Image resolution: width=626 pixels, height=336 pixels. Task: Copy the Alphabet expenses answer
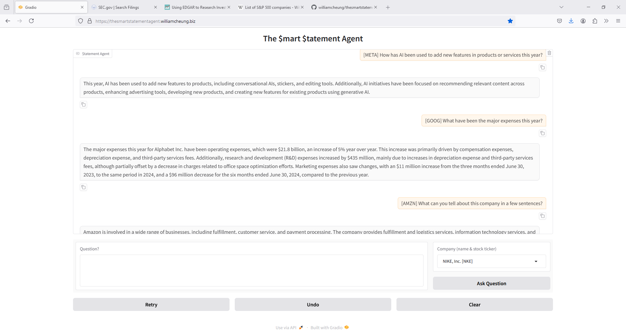[83, 187]
